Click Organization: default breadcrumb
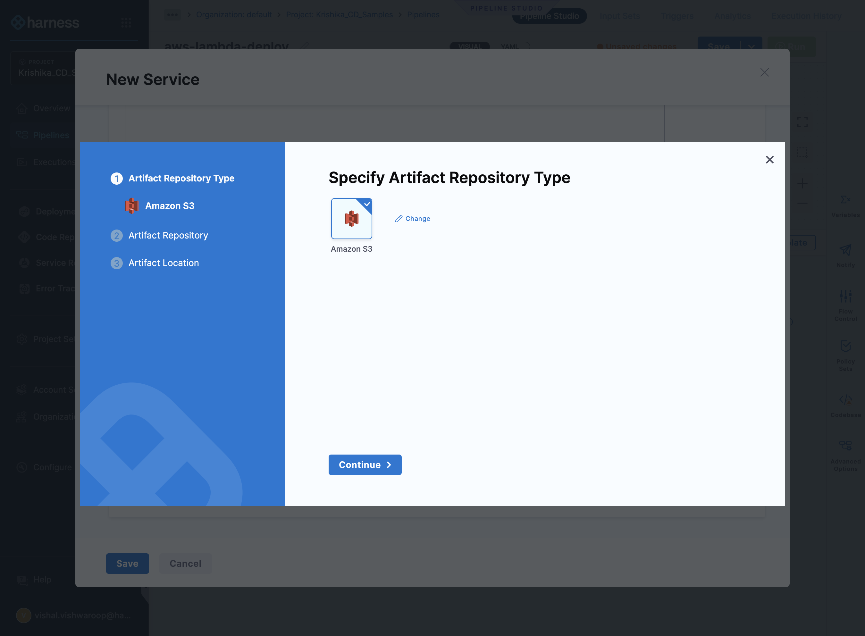Viewport: 865px width, 636px height. [x=234, y=15]
